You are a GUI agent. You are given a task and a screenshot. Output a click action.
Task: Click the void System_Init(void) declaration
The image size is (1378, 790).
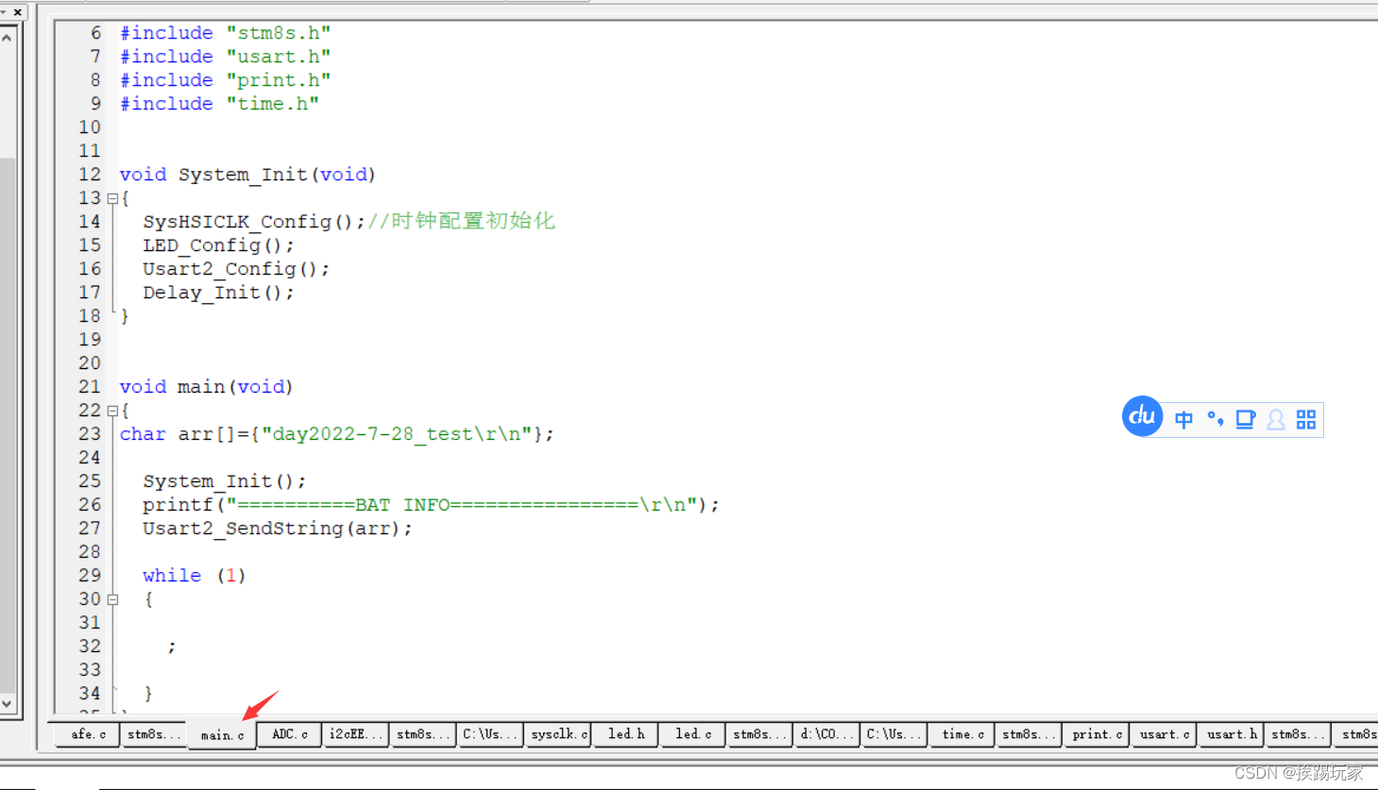tap(247, 175)
